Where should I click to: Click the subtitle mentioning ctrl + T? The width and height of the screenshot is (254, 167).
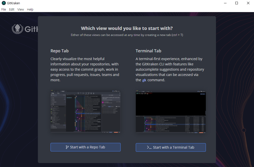(x=127, y=35)
